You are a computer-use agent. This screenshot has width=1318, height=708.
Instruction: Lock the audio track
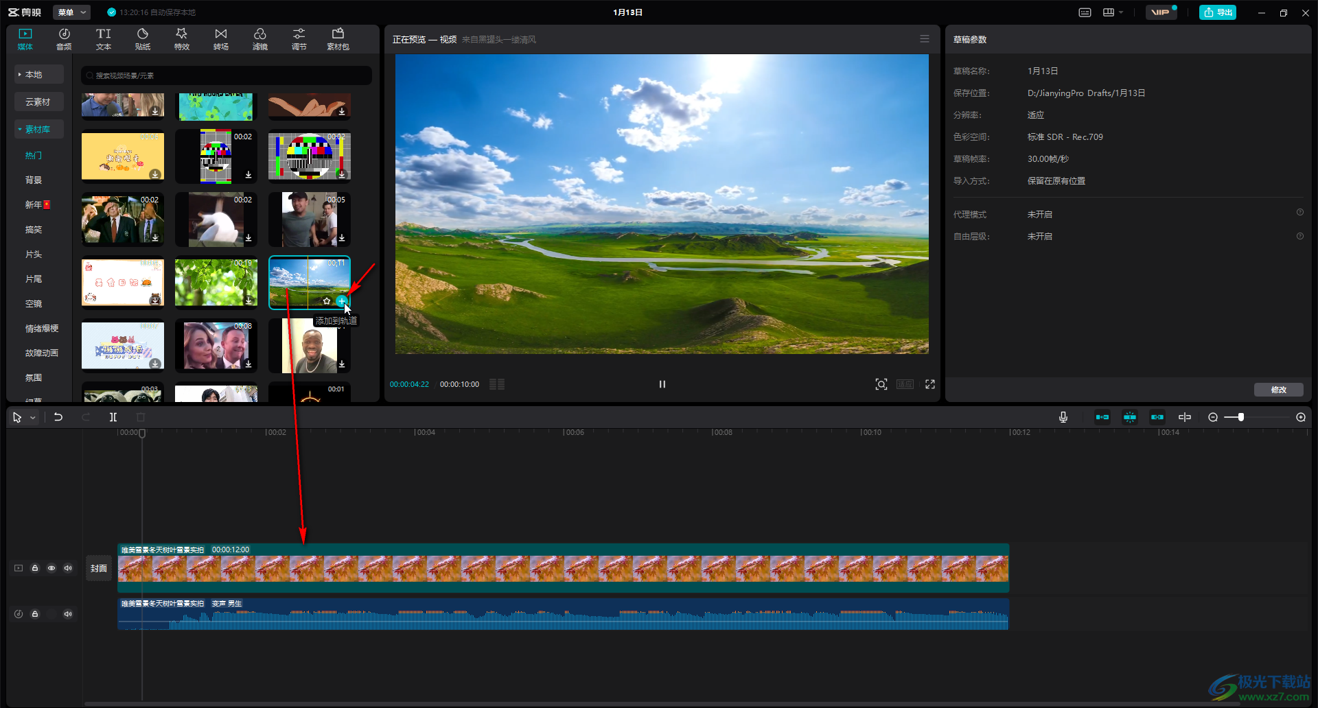click(35, 614)
